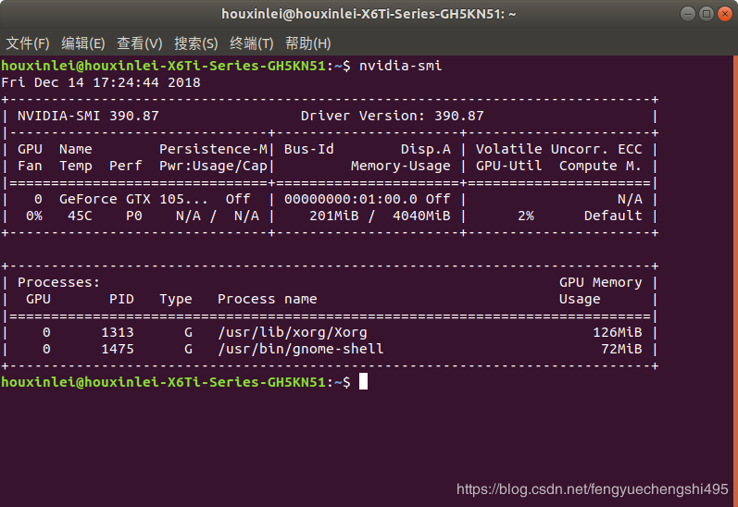
Task: Click the Persistence-M column header
Action: click(x=213, y=149)
